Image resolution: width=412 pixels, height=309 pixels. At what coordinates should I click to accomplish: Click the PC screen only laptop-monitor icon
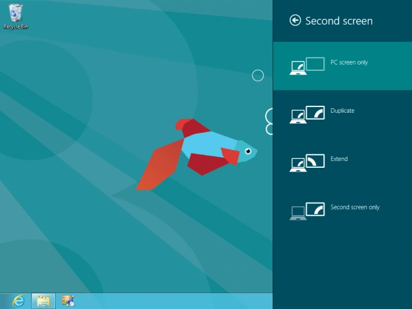coord(307,66)
